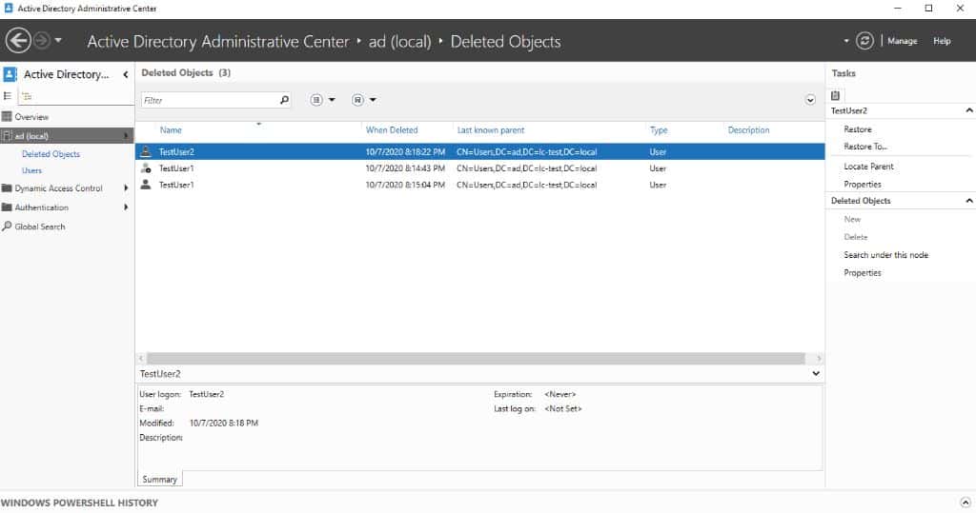Click the Active Directory navigation header icon
This screenshot has width=976, height=513.
pyautogui.click(x=10, y=74)
